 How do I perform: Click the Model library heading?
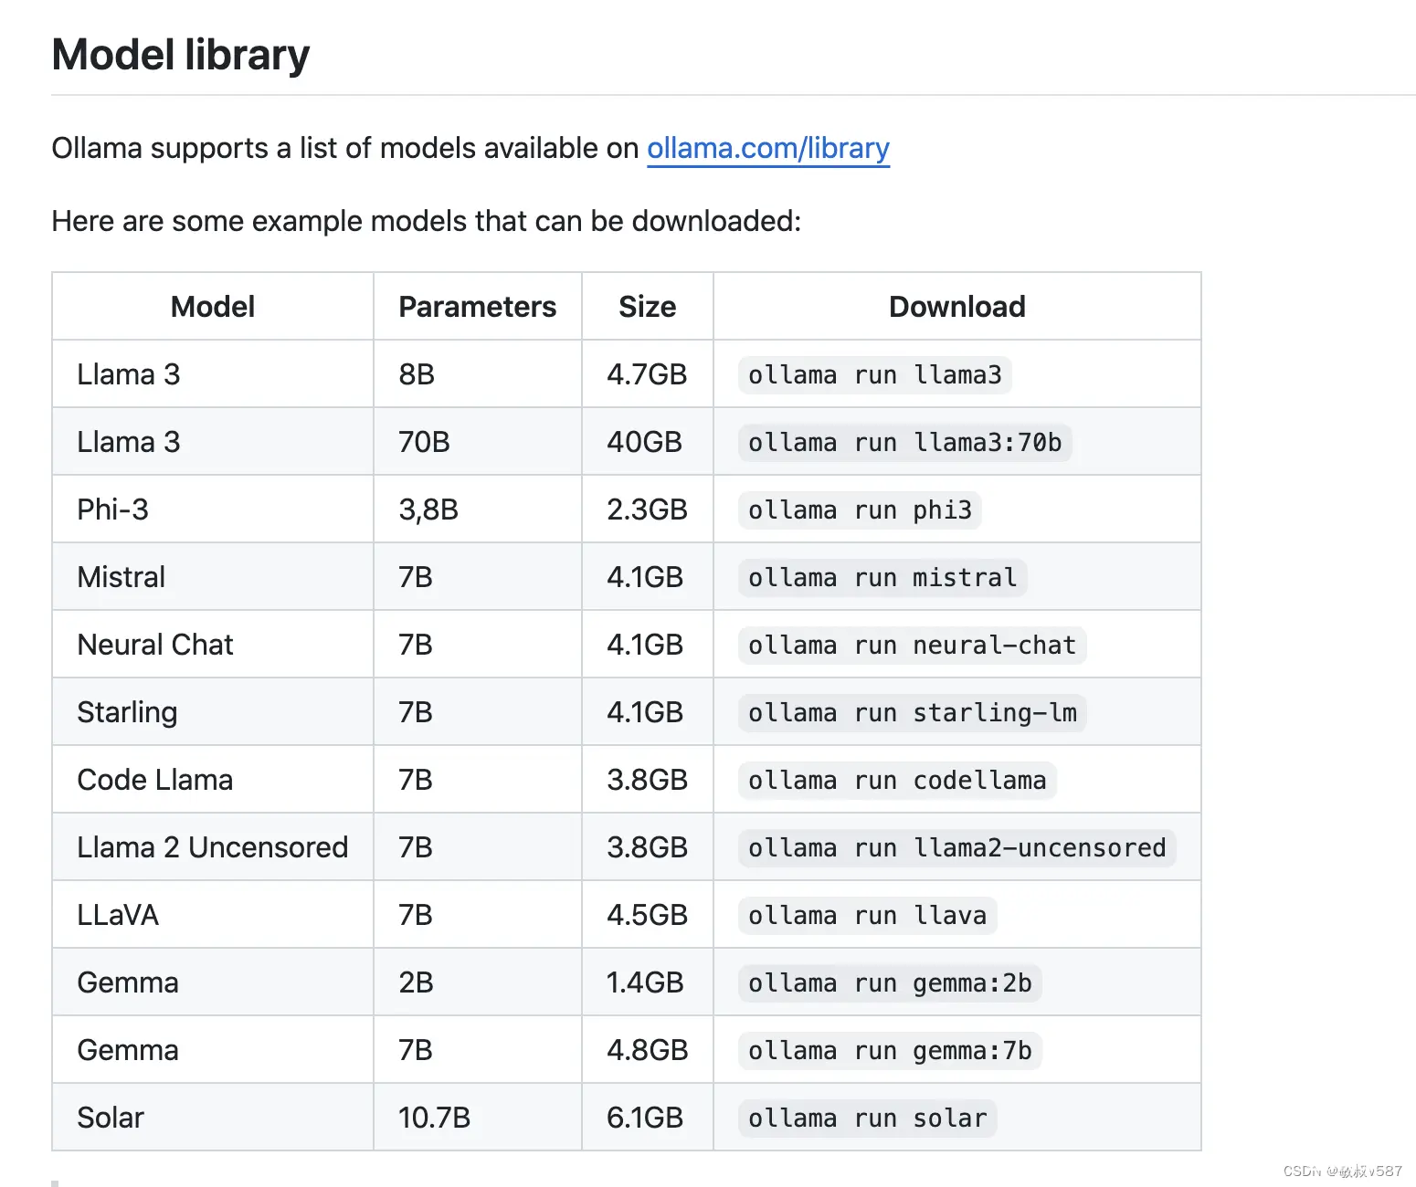tap(181, 55)
